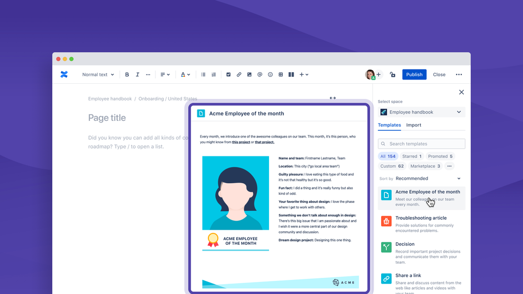Open the United States breadcrumb link
This screenshot has height=294, width=523.
(183, 99)
